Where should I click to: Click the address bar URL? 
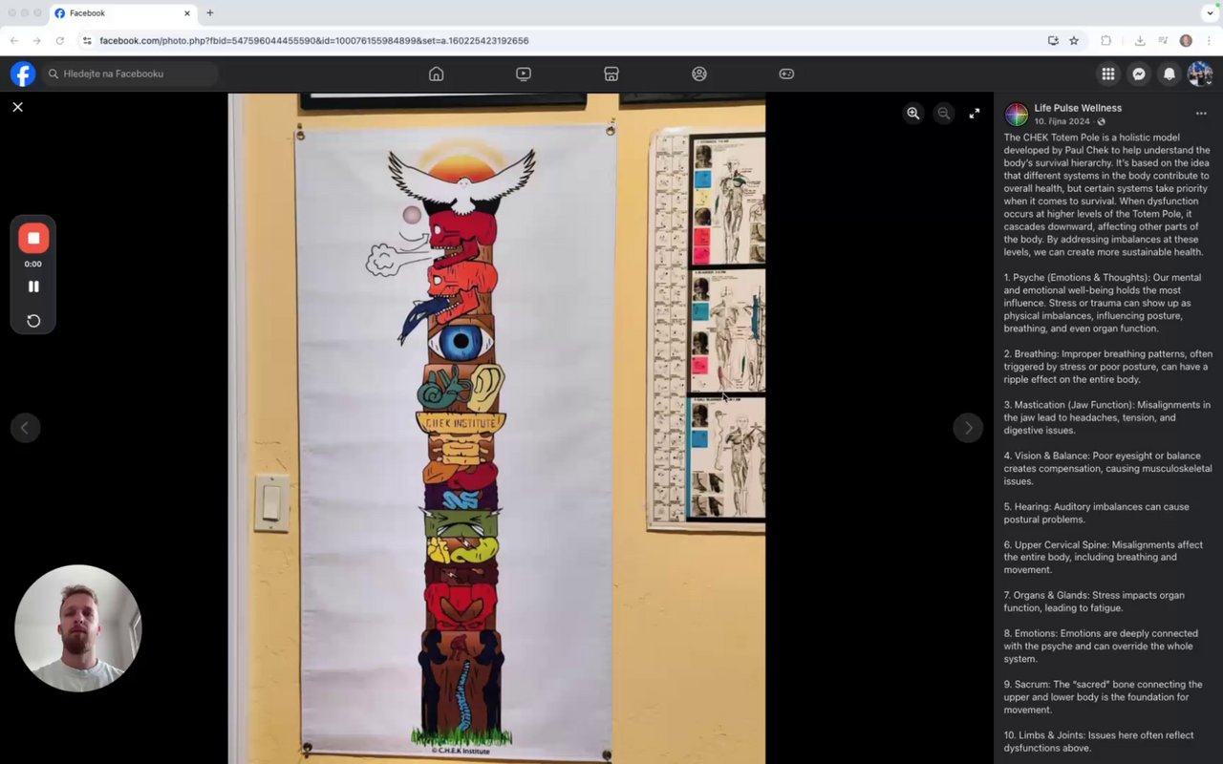click(x=313, y=41)
